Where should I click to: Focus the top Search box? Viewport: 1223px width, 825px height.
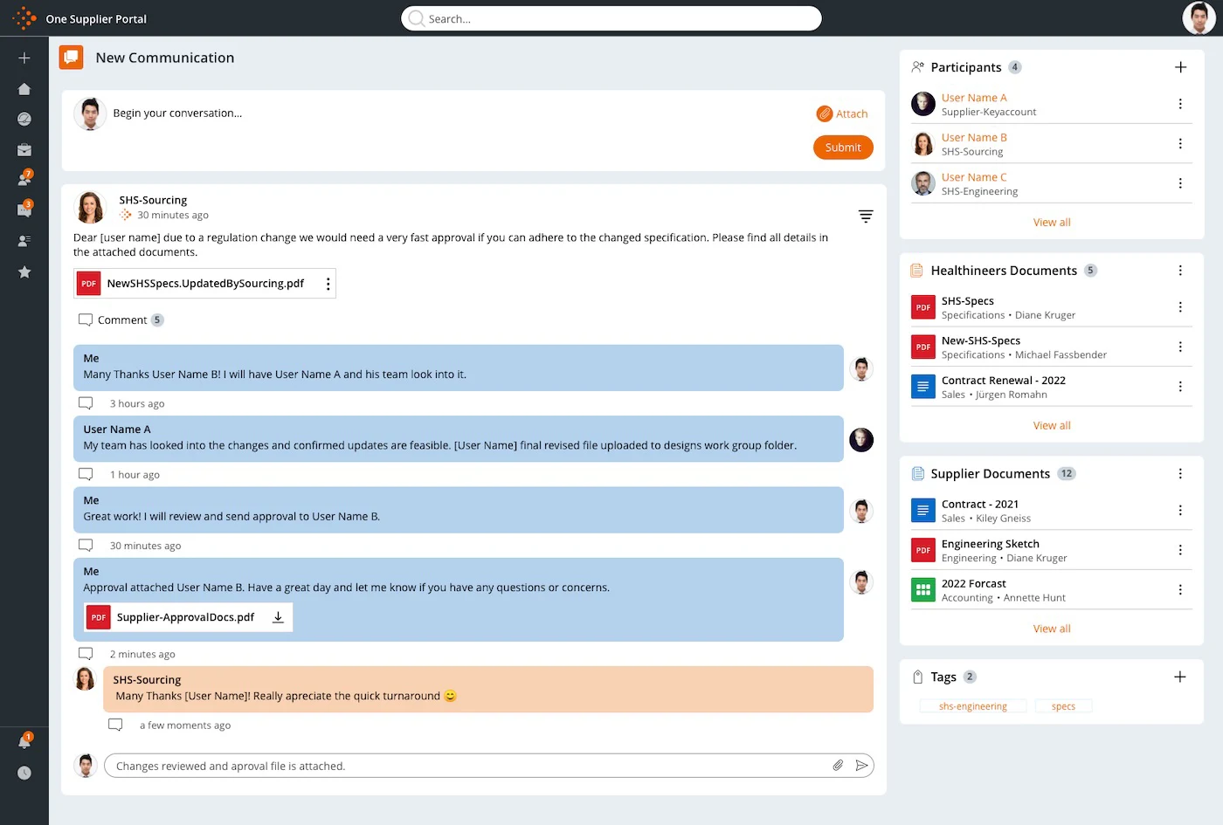(611, 18)
